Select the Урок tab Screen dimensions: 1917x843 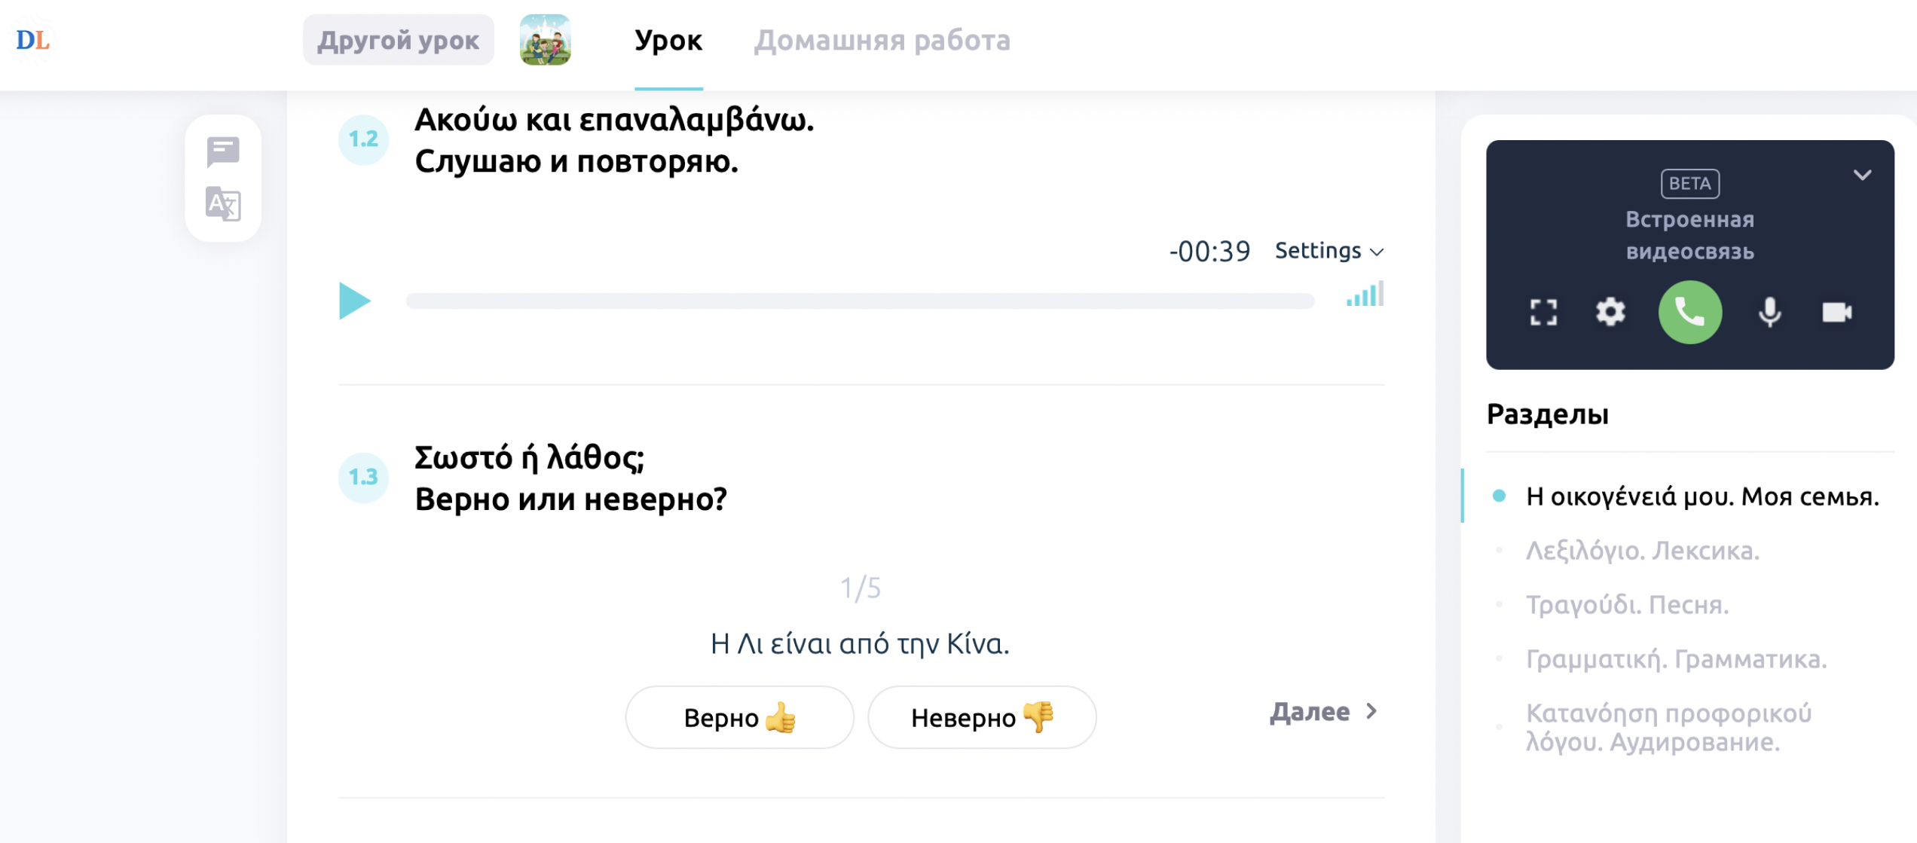pos(668,41)
